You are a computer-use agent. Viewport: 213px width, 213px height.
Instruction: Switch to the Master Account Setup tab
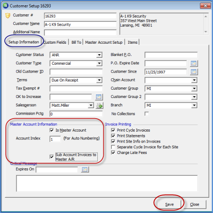104,42
